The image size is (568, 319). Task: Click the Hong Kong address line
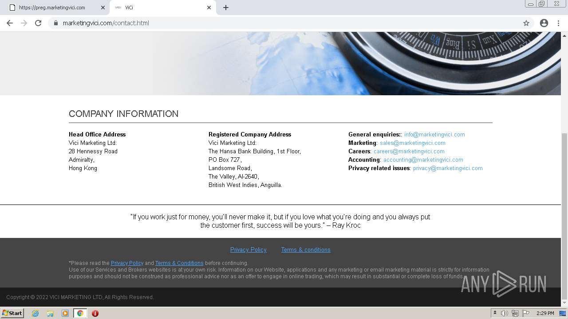click(x=83, y=168)
